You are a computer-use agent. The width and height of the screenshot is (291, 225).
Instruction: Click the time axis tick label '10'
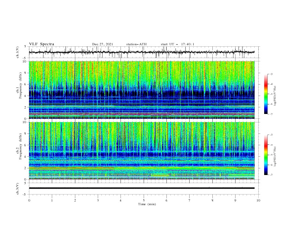[x=258, y=200]
